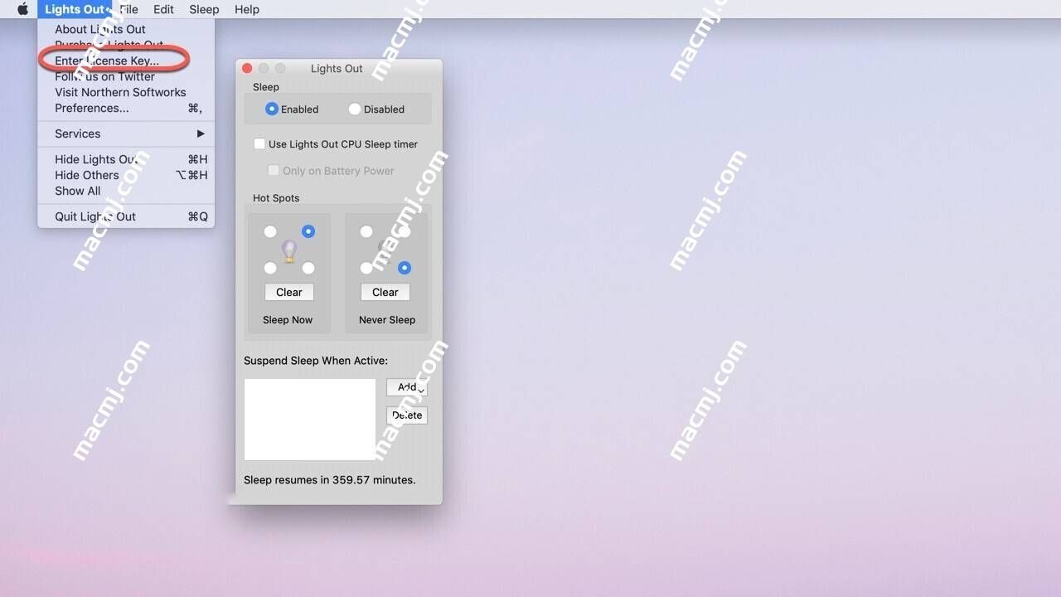Open the Apple menu
The width and height of the screenshot is (1061, 597).
click(22, 9)
